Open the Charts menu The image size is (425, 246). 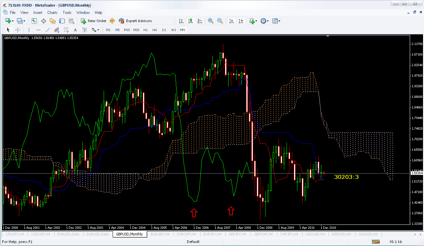tap(52, 13)
